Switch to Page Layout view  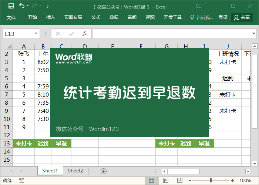(165, 181)
